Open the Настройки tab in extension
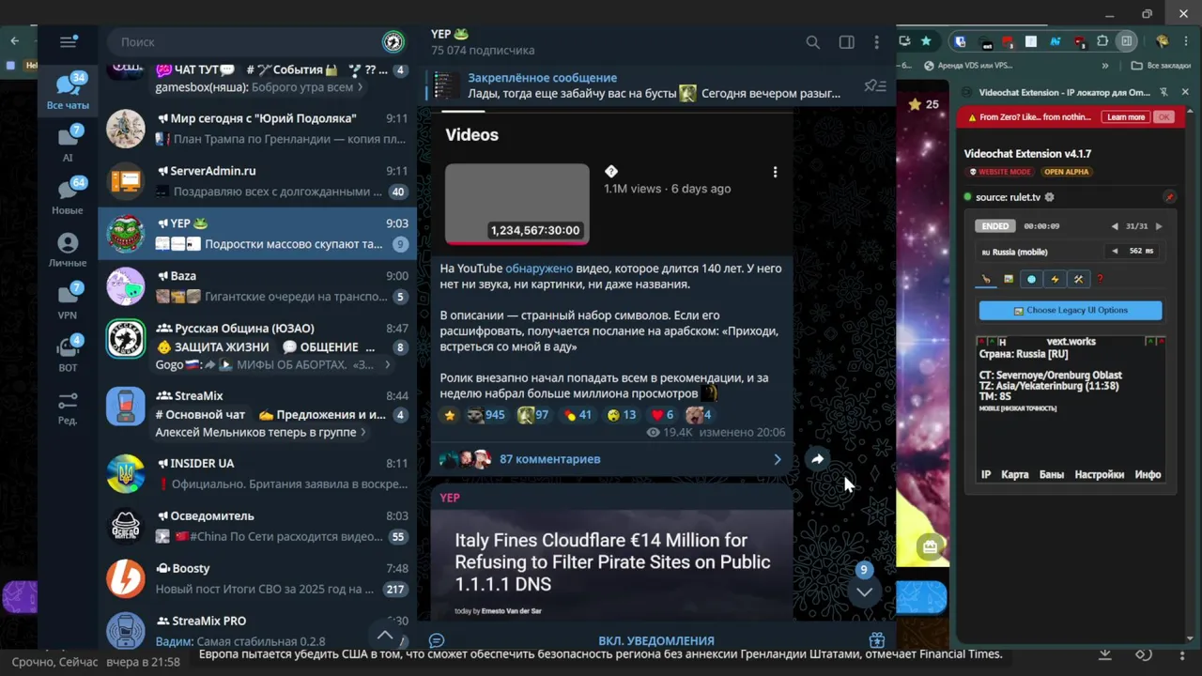 click(x=1100, y=475)
